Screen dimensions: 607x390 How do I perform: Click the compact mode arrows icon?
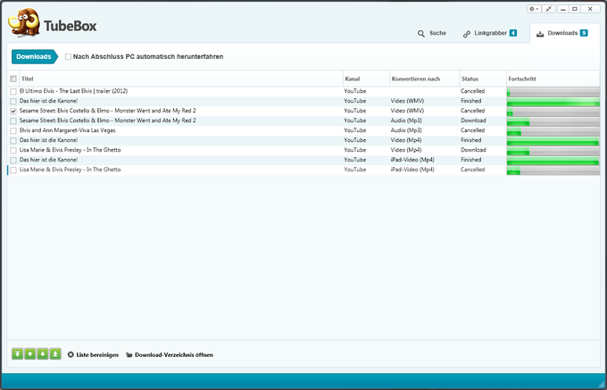pos(549,9)
